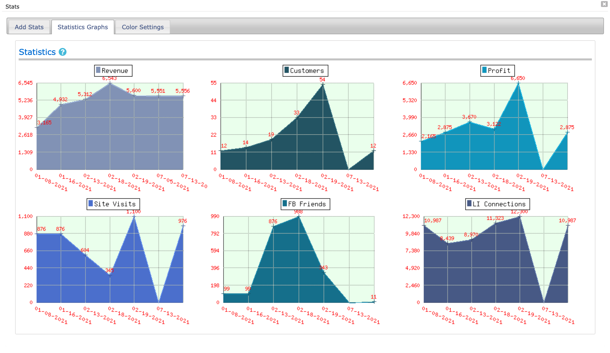This screenshot has width=610, height=353.
Task: Click the Revenue legend color swatch
Action: tap(98, 70)
